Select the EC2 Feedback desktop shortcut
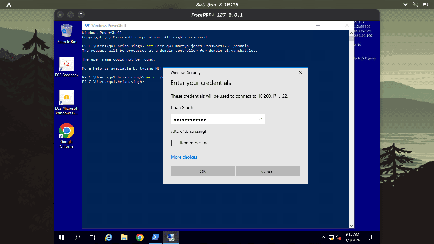Image resolution: width=434 pixels, height=244 pixels. coord(67,67)
